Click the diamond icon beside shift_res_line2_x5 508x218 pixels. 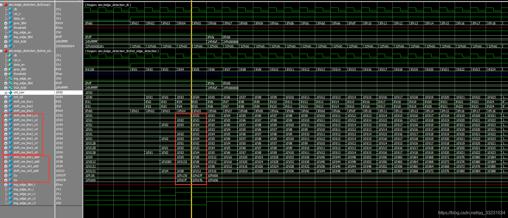[10, 134]
